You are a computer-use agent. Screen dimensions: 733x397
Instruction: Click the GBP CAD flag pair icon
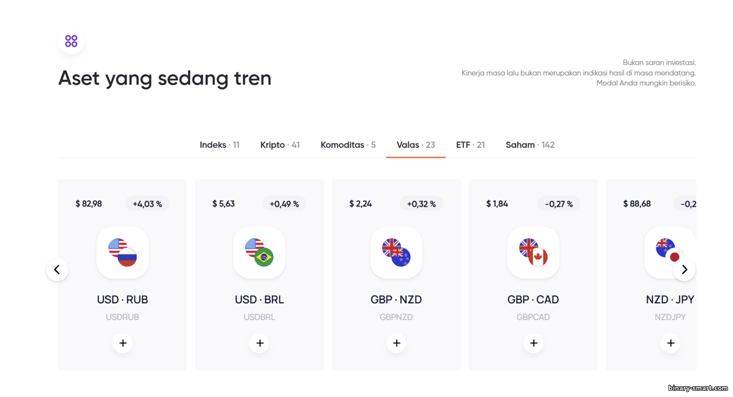tap(533, 252)
